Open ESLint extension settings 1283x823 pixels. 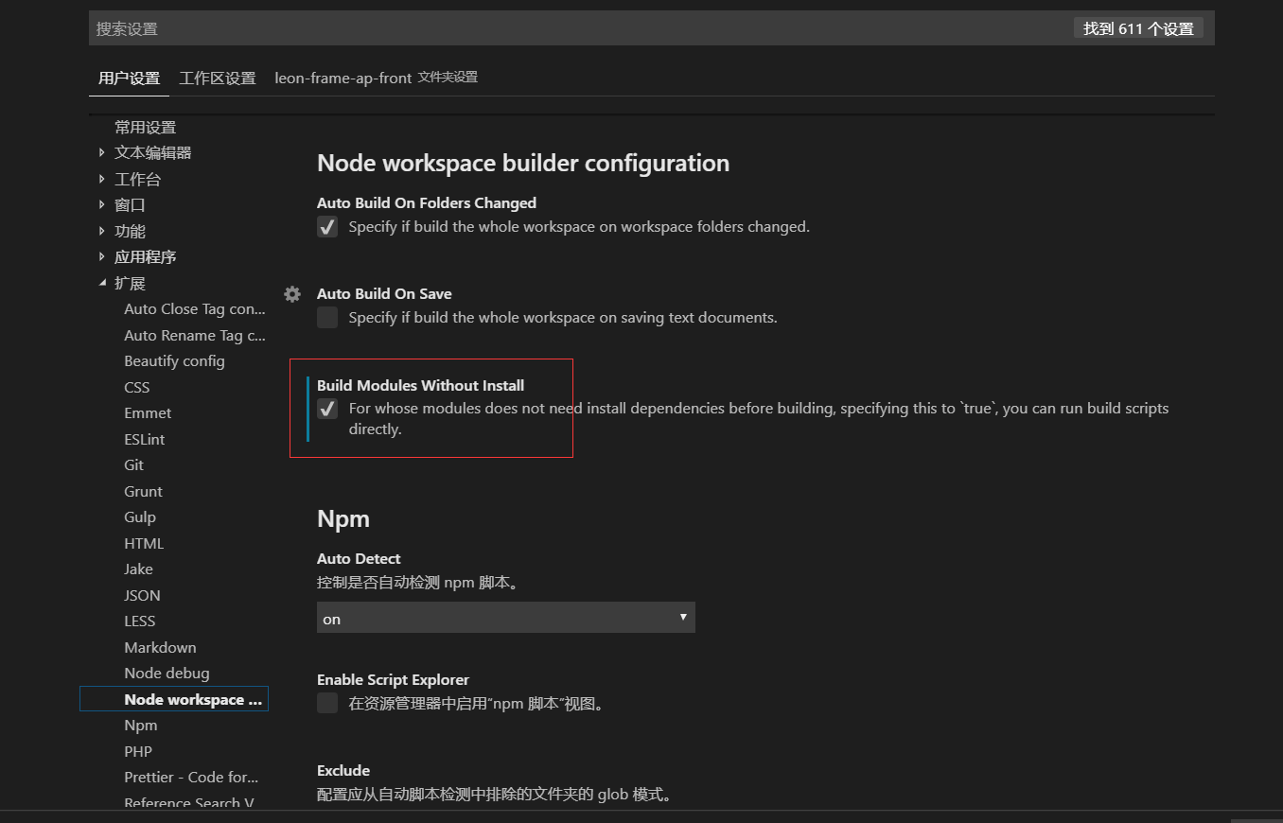(145, 439)
